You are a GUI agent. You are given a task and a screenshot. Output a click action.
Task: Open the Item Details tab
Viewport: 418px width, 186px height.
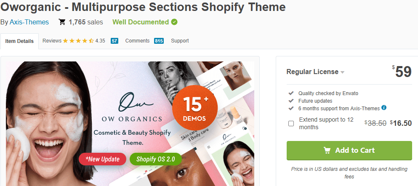[x=19, y=41]
